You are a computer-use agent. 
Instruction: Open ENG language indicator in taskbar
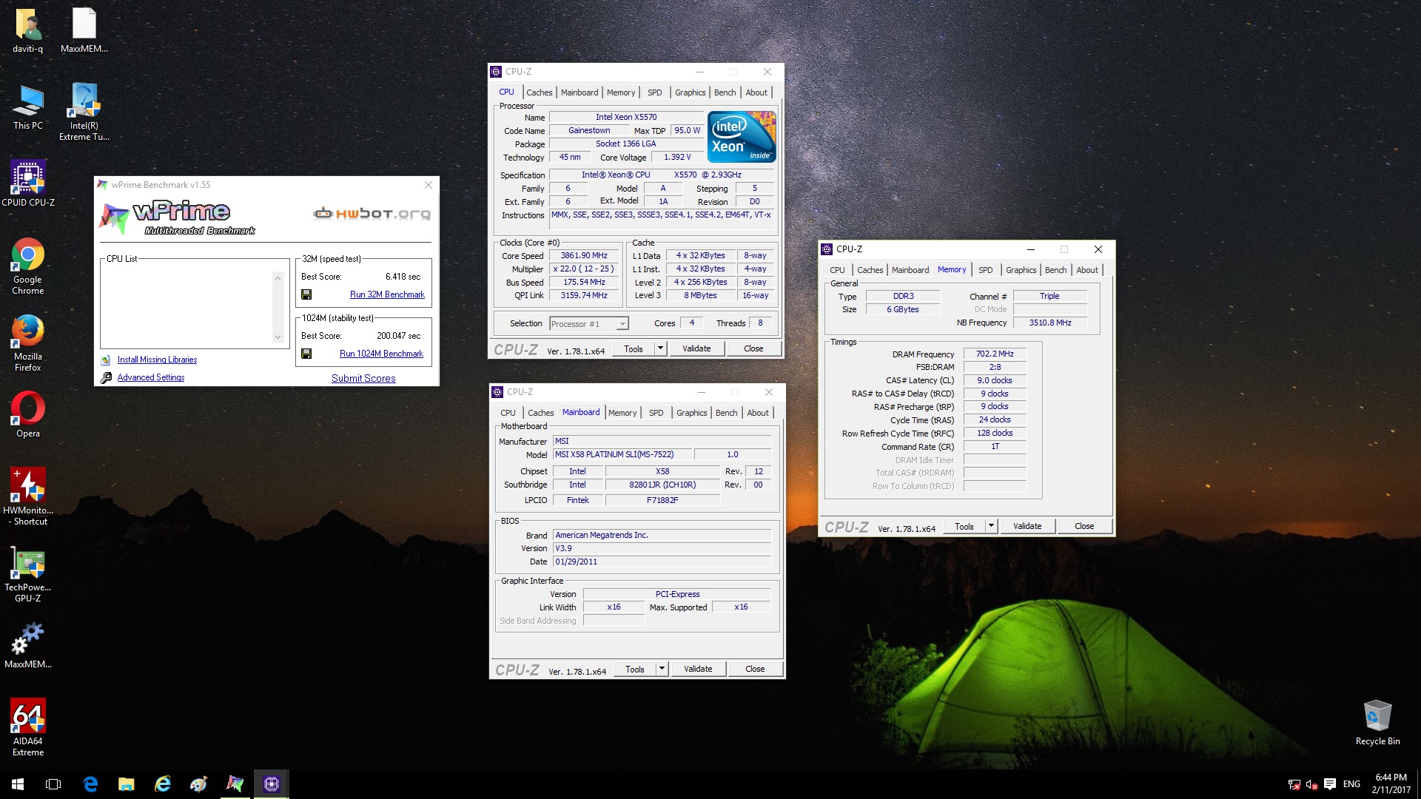pos(1351,784)
